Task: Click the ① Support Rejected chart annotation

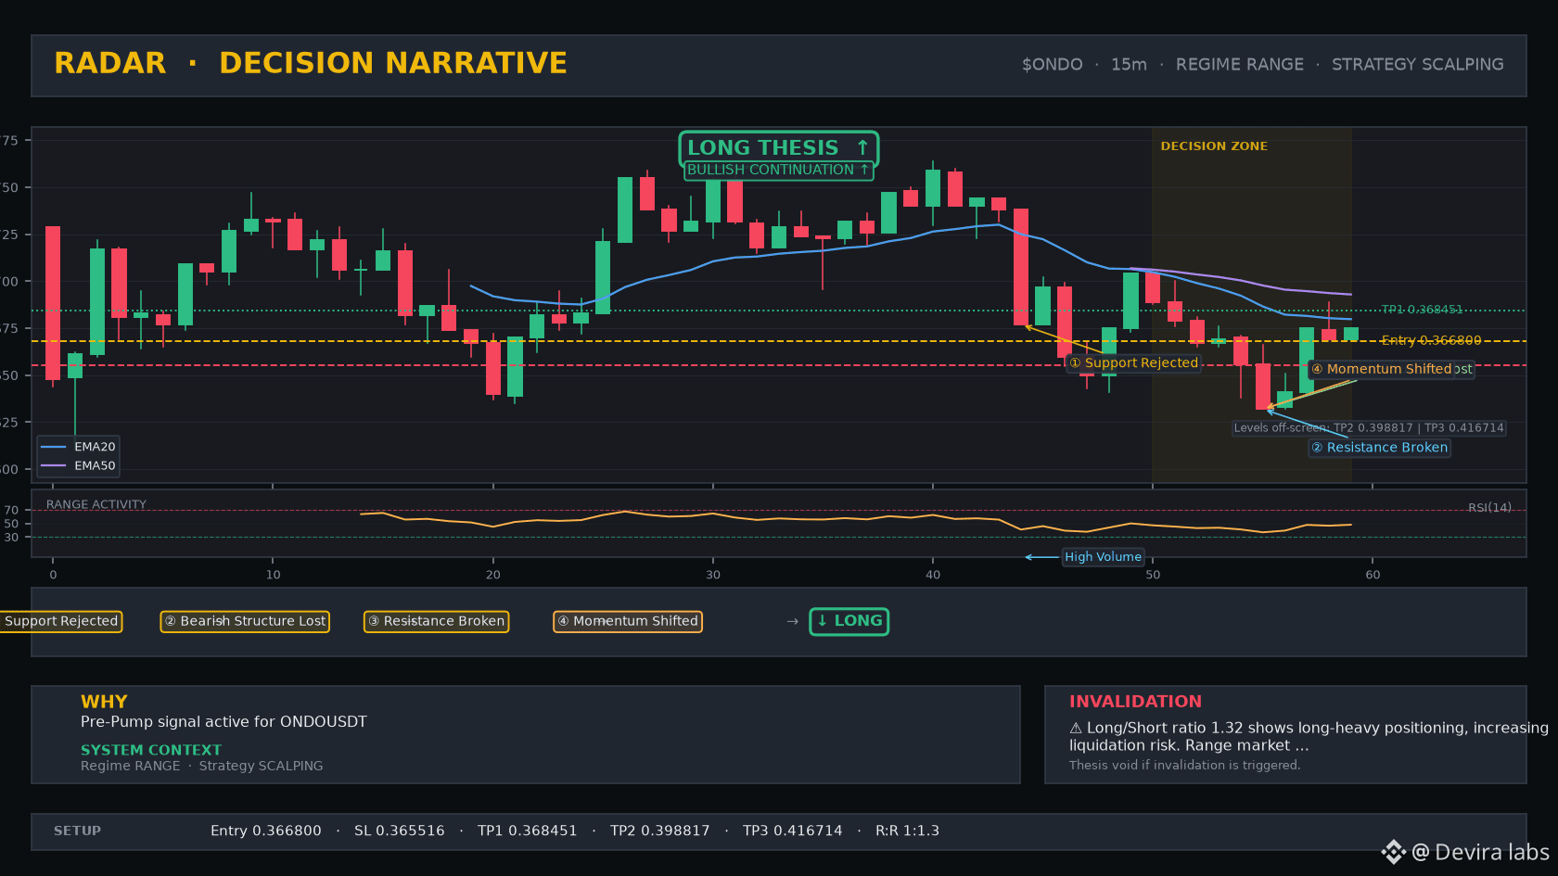Action: [x=1133, y=363]
